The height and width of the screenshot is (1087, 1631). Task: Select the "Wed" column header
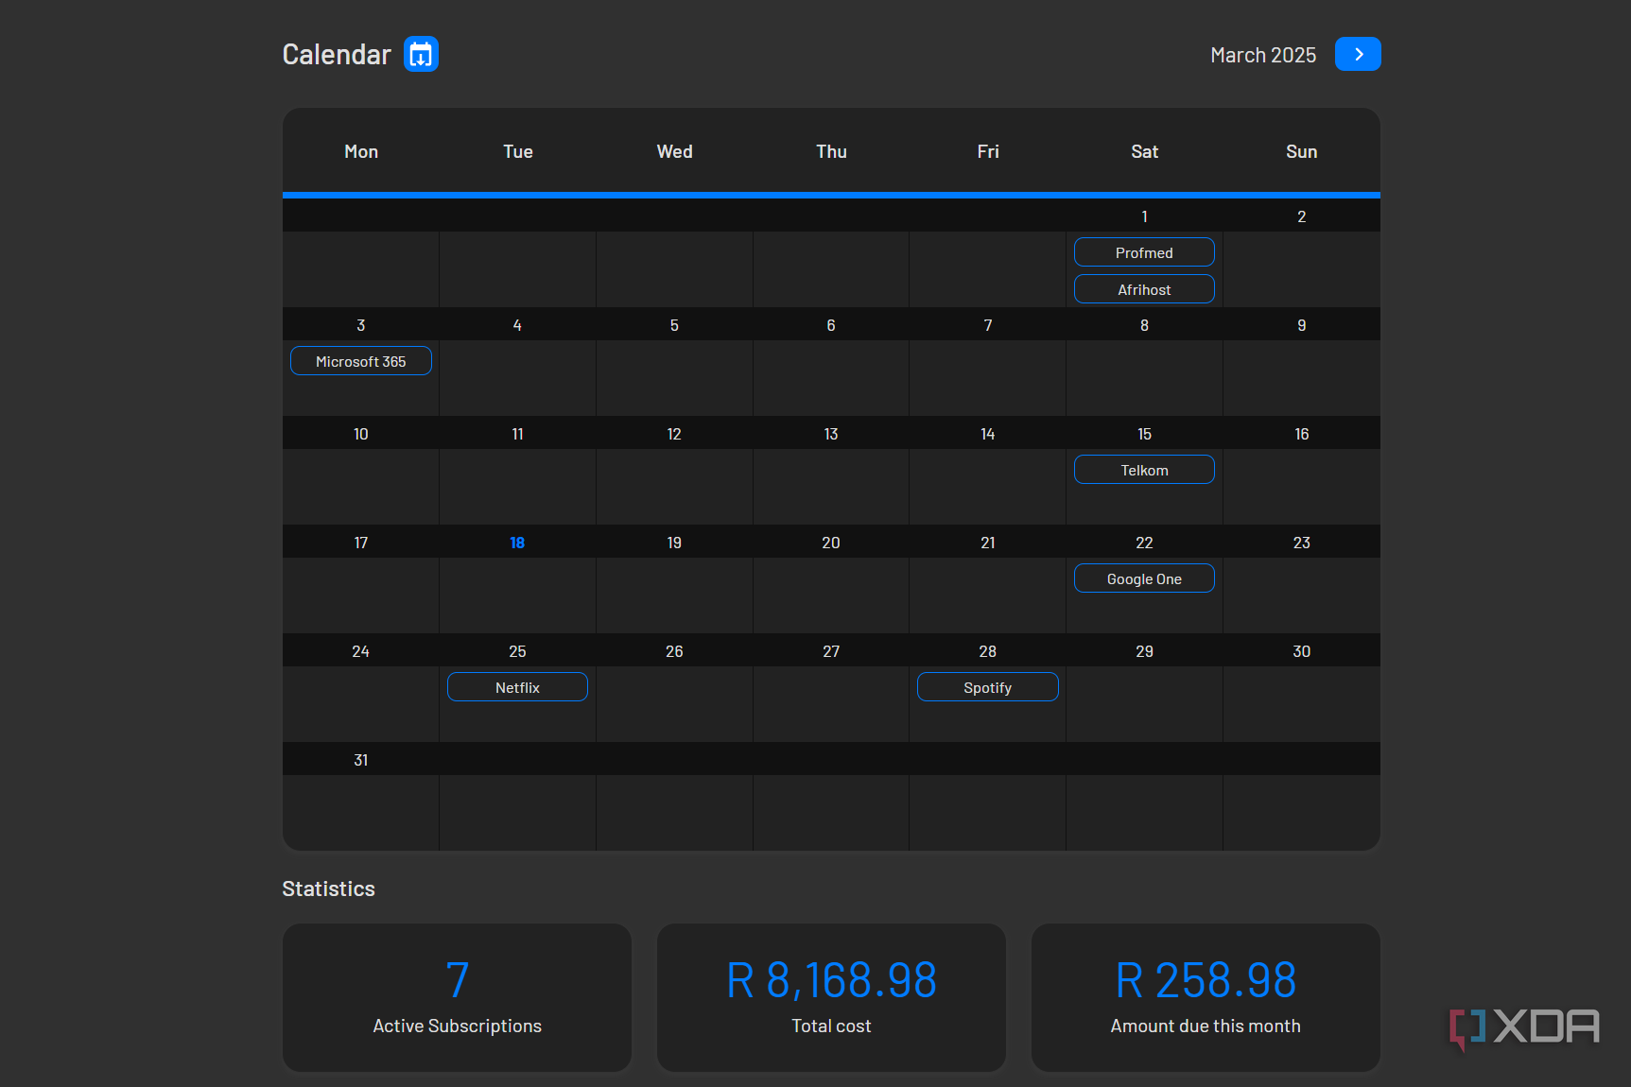pyautogui.click(x=675, y=151)
